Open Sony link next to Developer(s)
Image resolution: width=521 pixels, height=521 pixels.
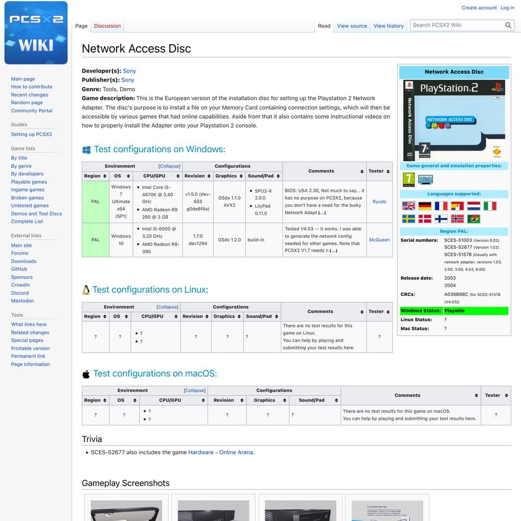click(129, 71)
